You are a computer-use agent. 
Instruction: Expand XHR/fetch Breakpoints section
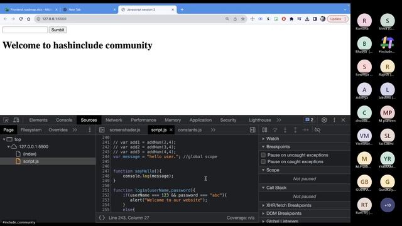(x=263, y=205)
